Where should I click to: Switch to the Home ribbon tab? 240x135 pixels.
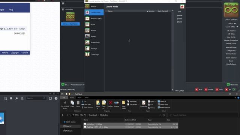point(72,97)
